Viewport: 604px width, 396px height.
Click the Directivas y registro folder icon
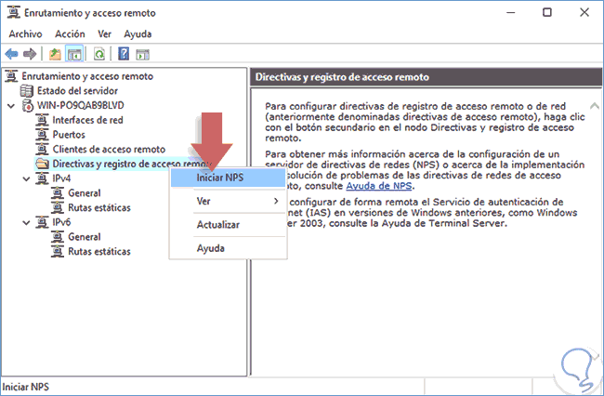point(42,164)
